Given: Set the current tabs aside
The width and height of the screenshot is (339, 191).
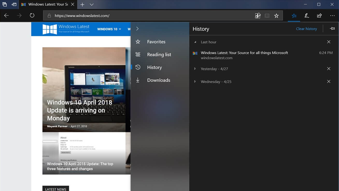Looking at the screenshot, I should click(x=14, y=4).
